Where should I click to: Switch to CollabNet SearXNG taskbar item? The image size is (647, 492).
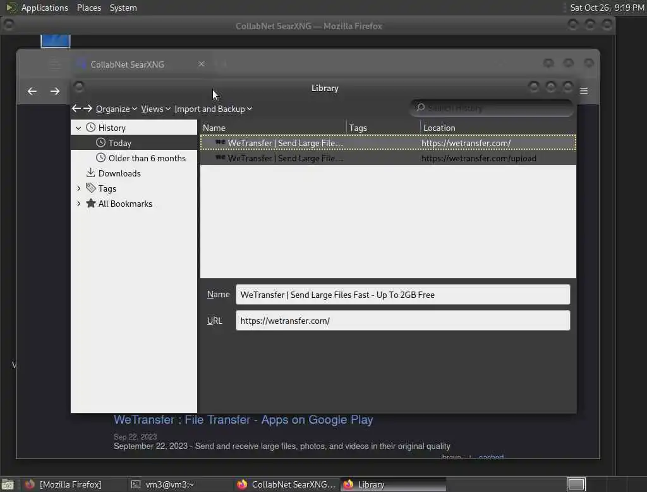(x=286, y=484)
